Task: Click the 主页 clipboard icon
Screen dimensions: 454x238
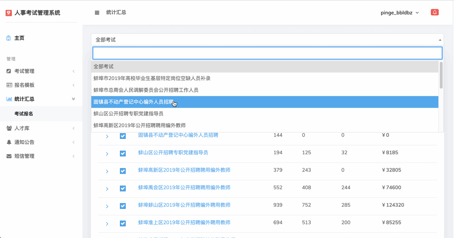Action: [x=9, y=38]
